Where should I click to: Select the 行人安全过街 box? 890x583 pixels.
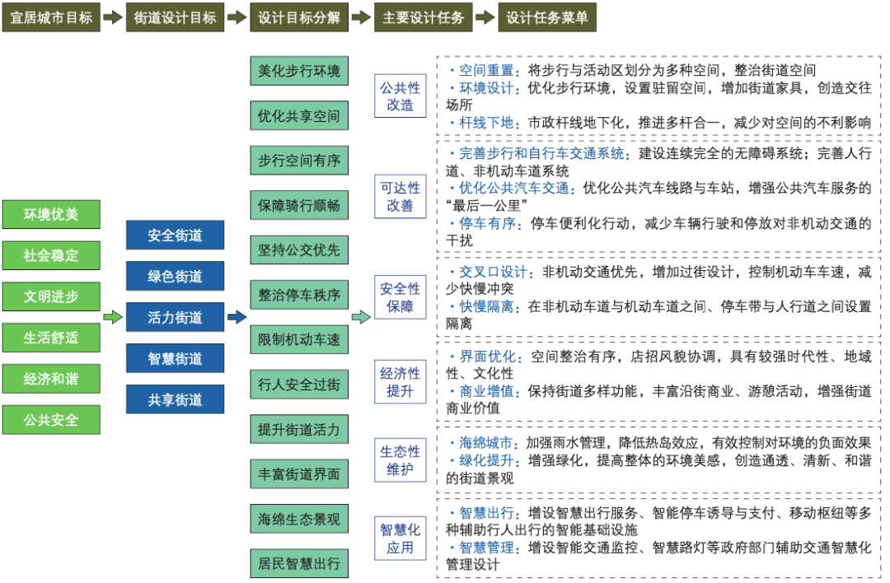299,385
